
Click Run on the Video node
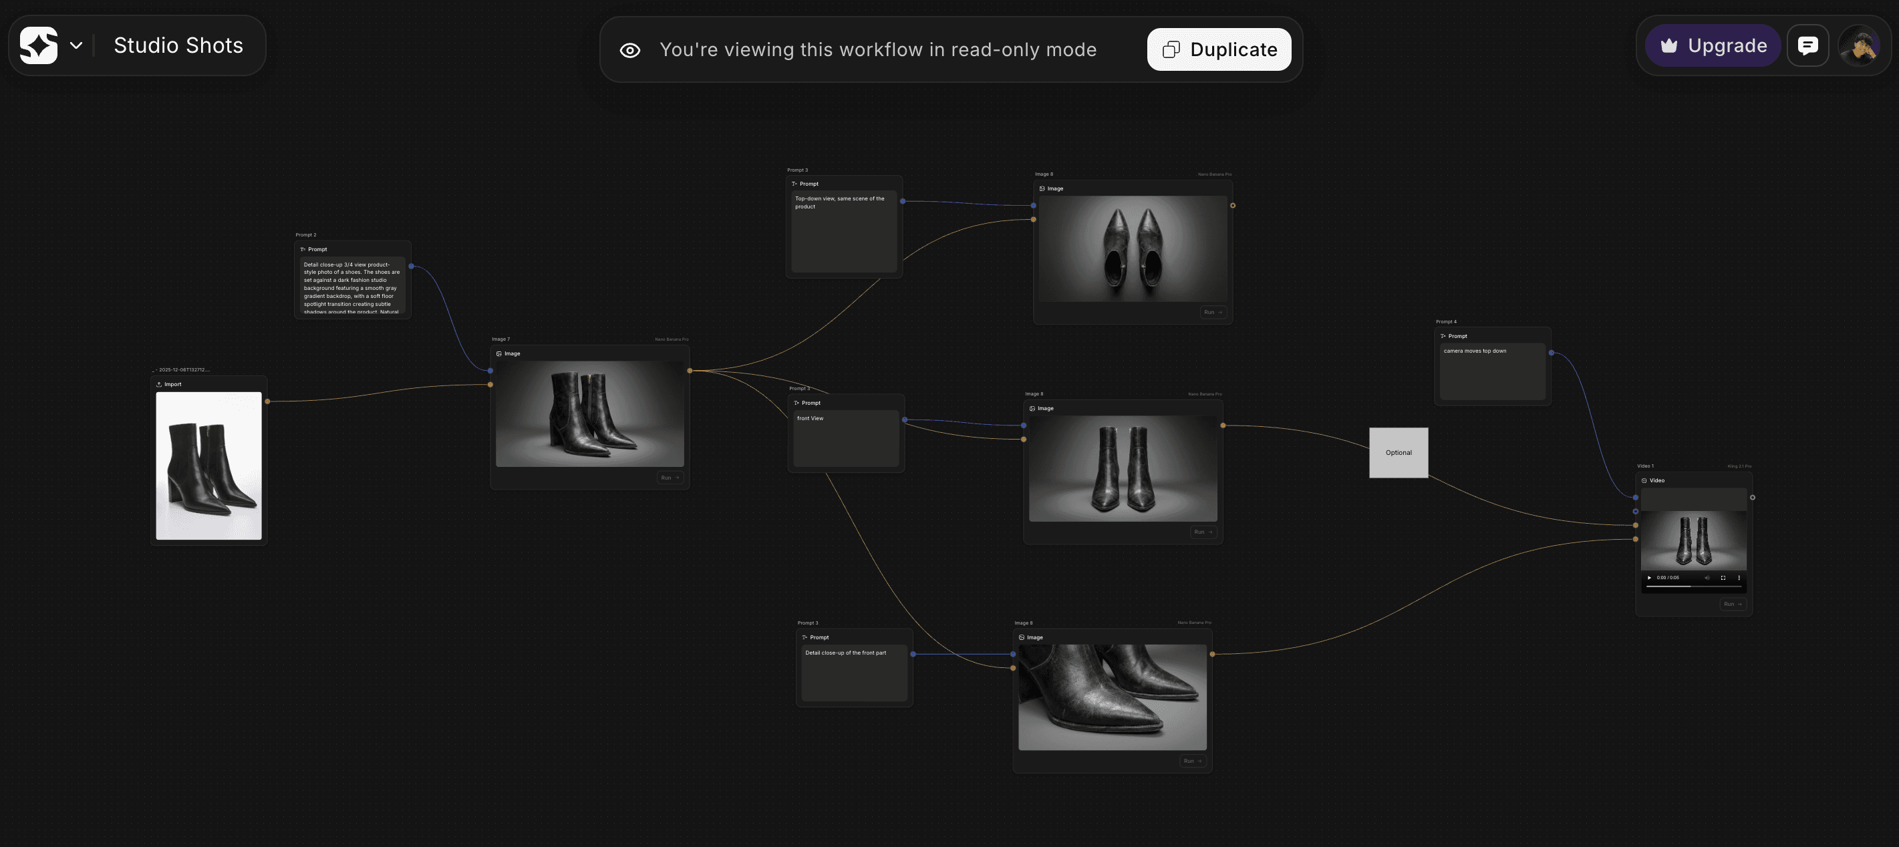[x=1733, y=605]
